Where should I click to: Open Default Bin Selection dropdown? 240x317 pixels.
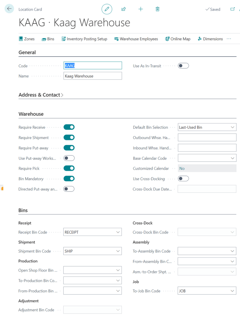[x=207, y=127]
